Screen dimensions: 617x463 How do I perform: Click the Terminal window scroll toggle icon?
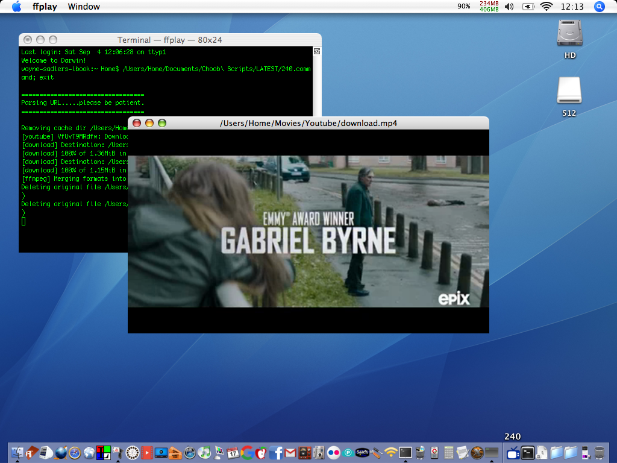pyautogui.click(x=317, y=51)
